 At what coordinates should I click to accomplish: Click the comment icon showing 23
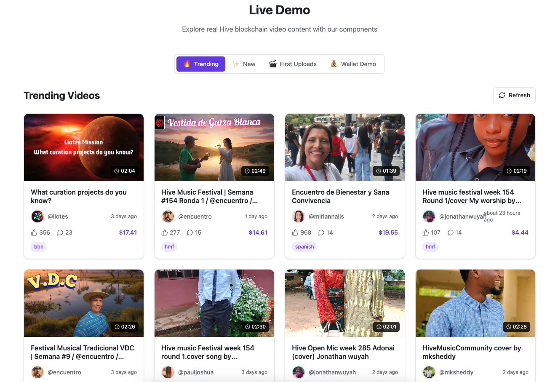(x=60, y=232)
